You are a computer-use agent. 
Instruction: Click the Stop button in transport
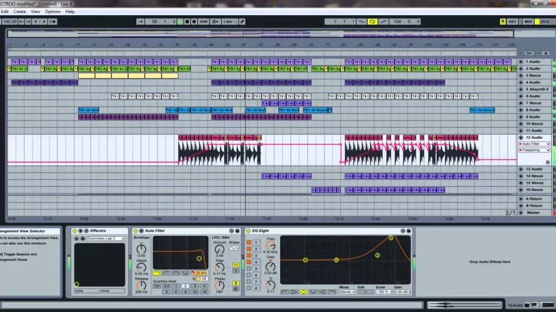[x=187, y=22]
